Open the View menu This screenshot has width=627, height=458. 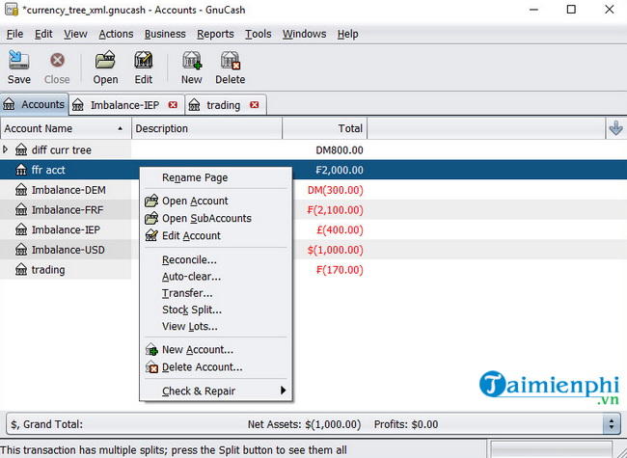pyautogui.click(x=75, y=34)
